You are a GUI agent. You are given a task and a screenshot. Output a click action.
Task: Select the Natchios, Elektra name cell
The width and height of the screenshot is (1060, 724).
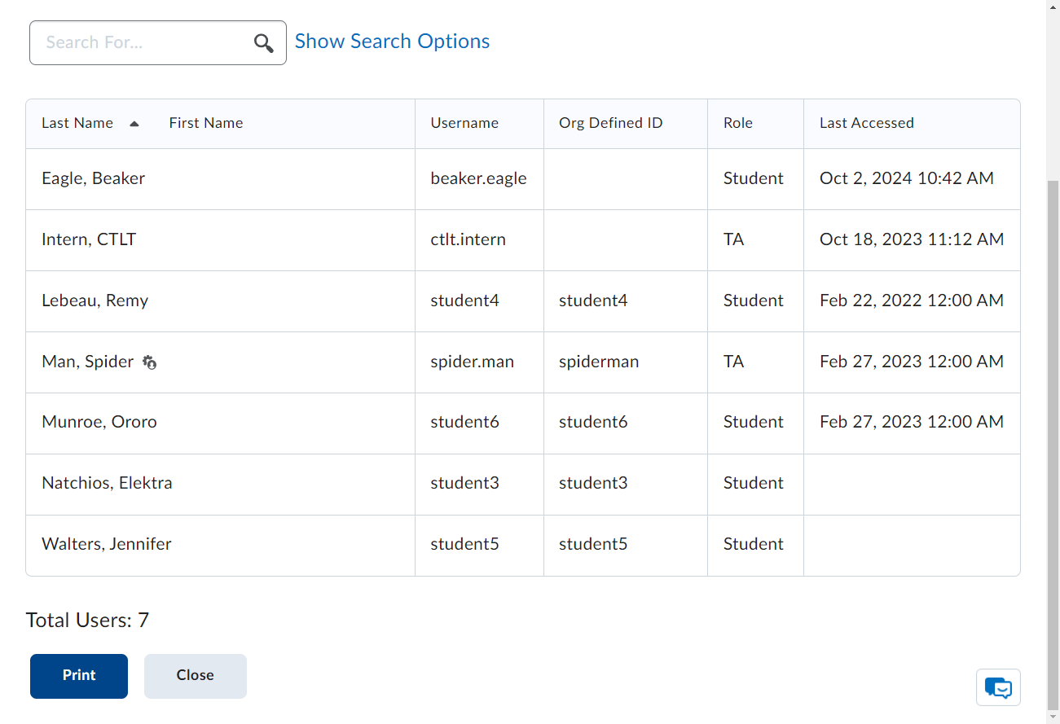point(221,484)
